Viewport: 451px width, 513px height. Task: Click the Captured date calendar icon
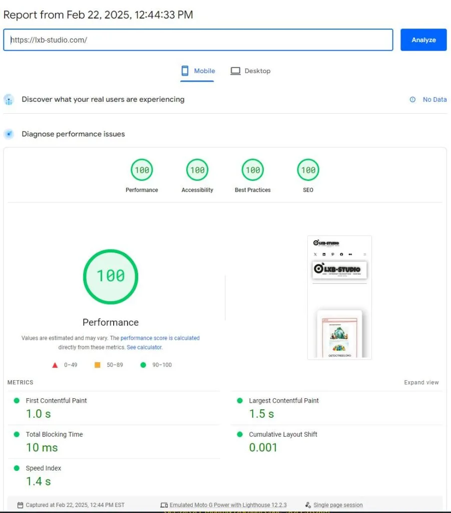click(20, 505)
